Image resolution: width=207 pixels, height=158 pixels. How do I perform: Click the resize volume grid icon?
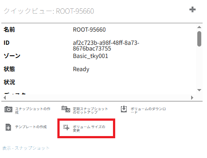tap(66, 127)
